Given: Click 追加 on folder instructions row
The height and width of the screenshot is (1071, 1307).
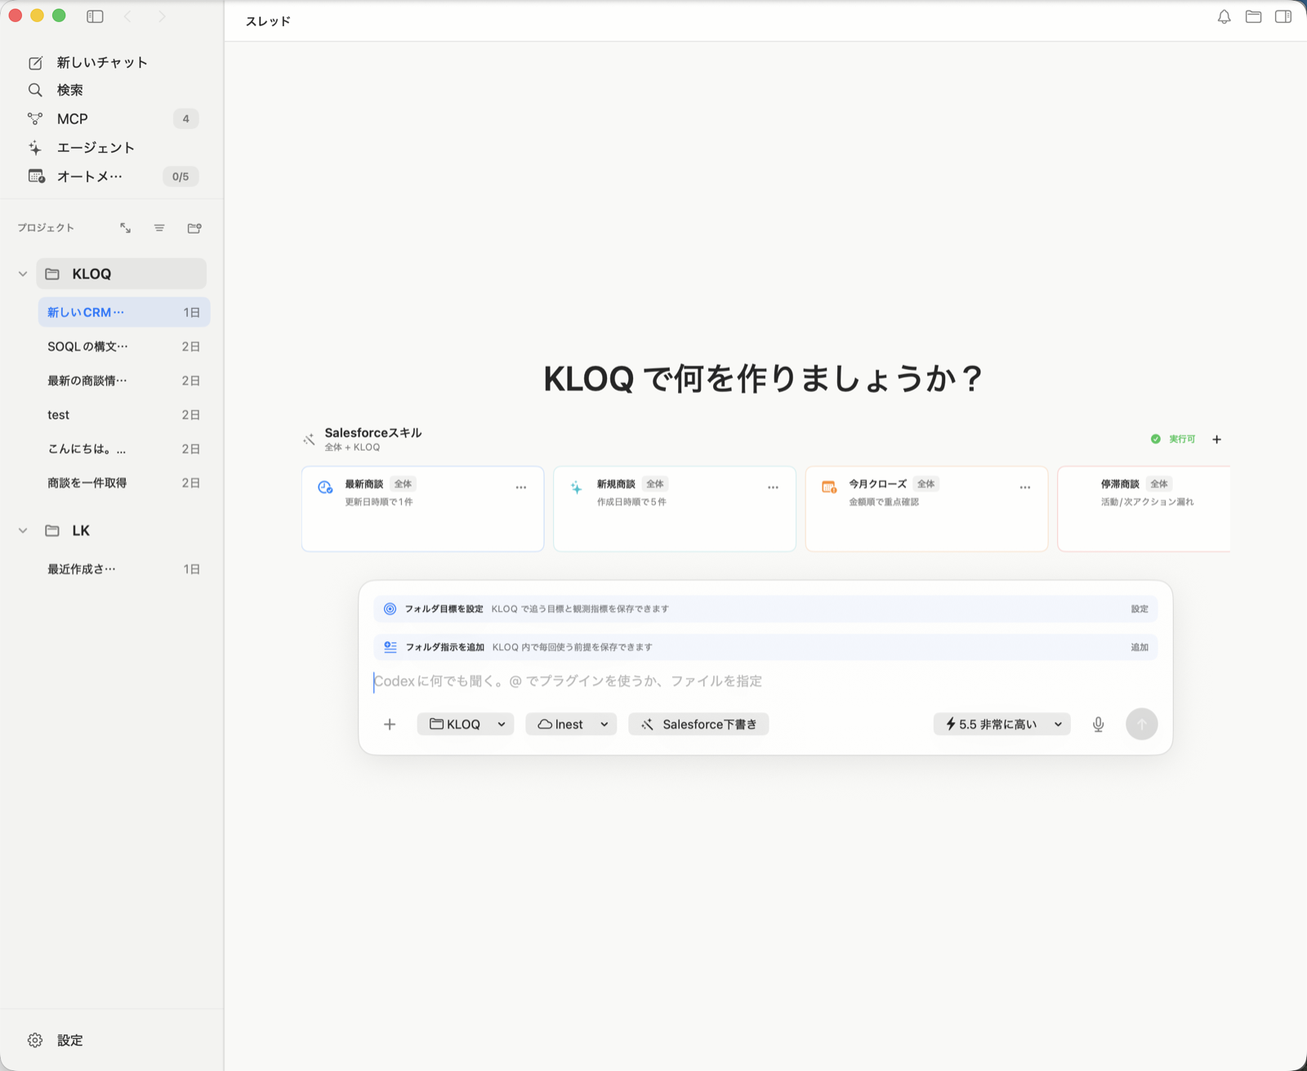Looking at the screenshot, I should click(1140, 647).
